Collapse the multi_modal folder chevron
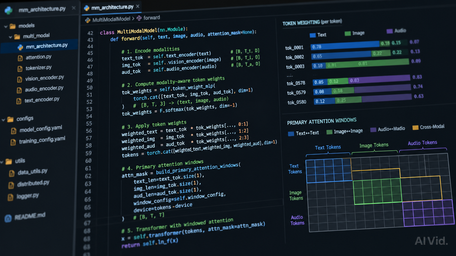Viewport: 456px width, 256px height. [x=10, y=37]
